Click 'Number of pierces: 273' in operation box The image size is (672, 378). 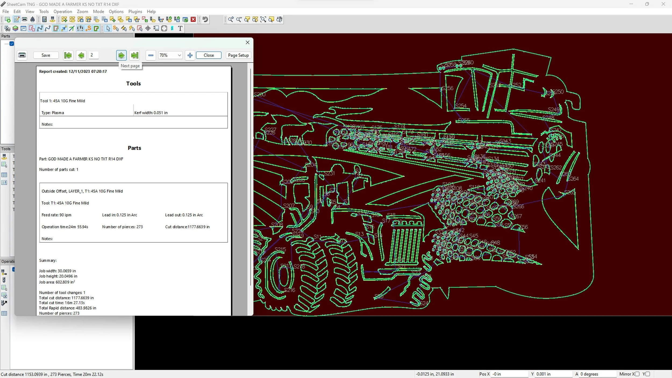122,227
